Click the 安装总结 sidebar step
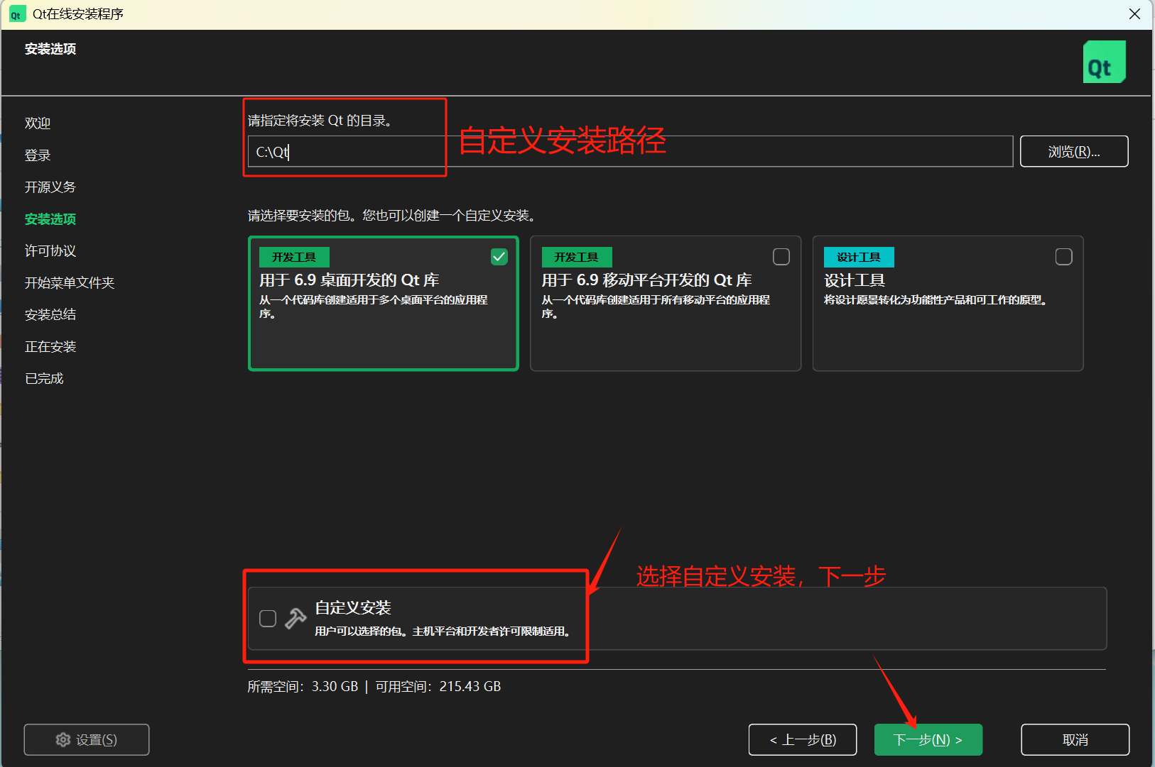Image resolution: width=1155 pixels, height=767 pixels. click(50, 314)
